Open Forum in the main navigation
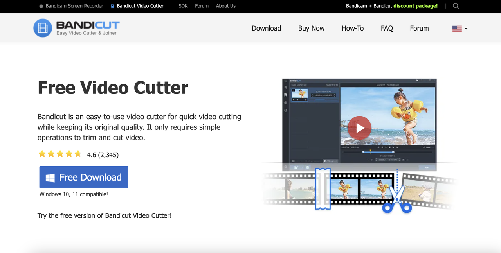 click(419, 28)
